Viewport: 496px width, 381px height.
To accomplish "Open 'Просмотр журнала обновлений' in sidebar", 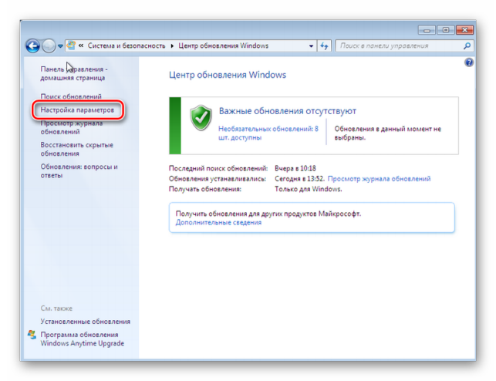I will click(72, 127).
